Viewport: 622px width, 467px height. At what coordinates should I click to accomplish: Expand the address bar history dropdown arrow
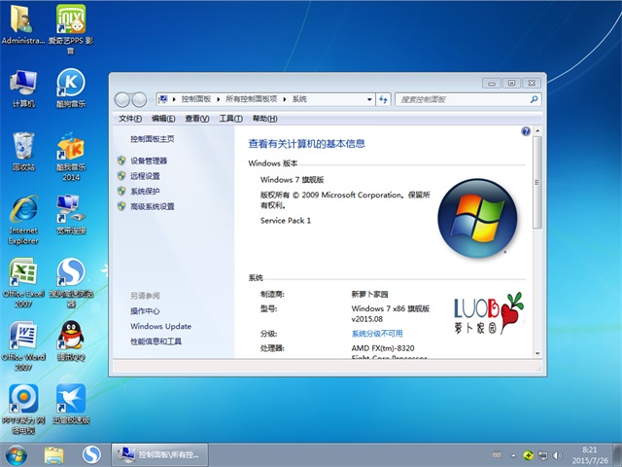tap(368, 99)
